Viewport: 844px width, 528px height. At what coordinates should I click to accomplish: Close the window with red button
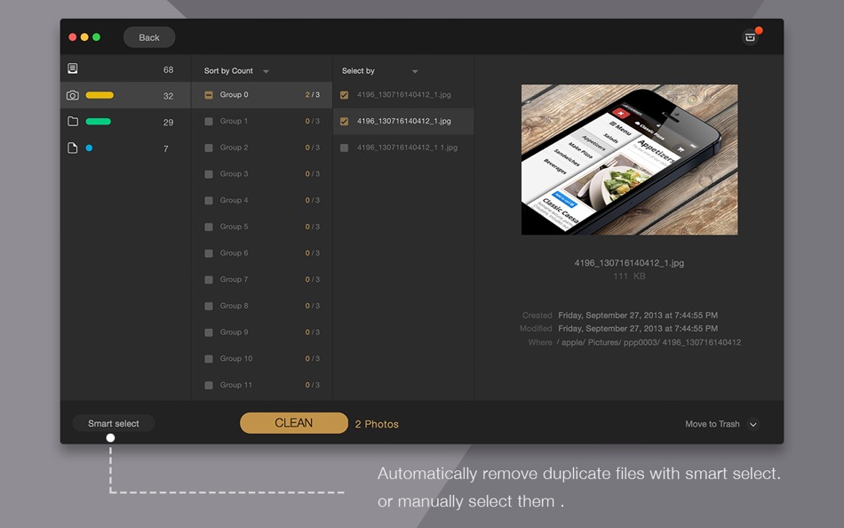pos(73,37)
